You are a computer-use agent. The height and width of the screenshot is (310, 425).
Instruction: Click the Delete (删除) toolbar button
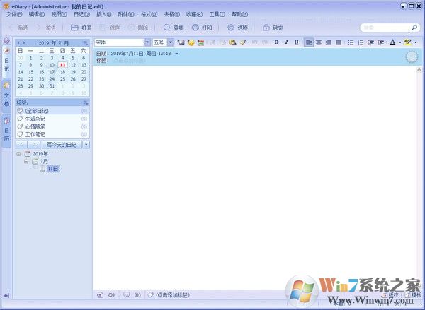click(138, 28)
